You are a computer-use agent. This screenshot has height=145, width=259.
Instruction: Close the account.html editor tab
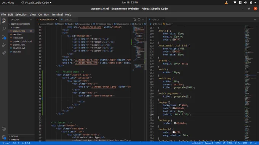[x=56, y=19]
